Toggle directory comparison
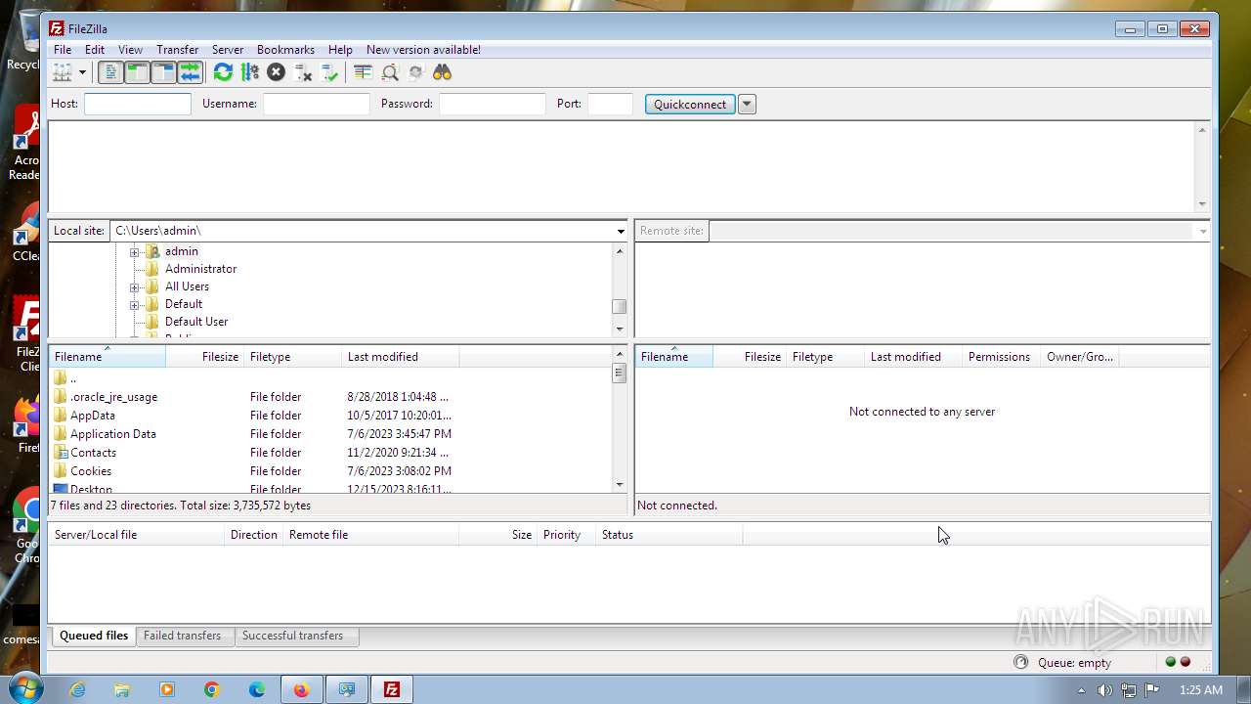 coord(390,72)
